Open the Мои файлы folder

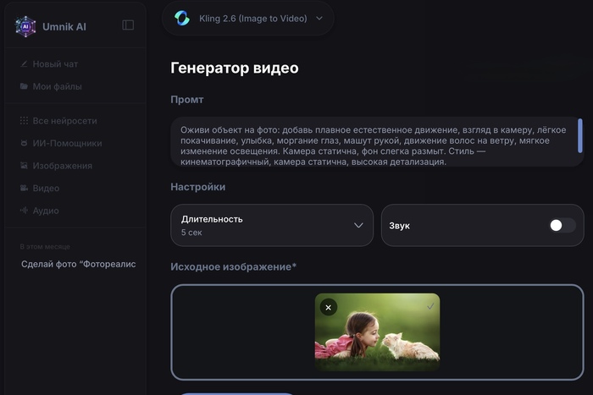pos(57,86)
